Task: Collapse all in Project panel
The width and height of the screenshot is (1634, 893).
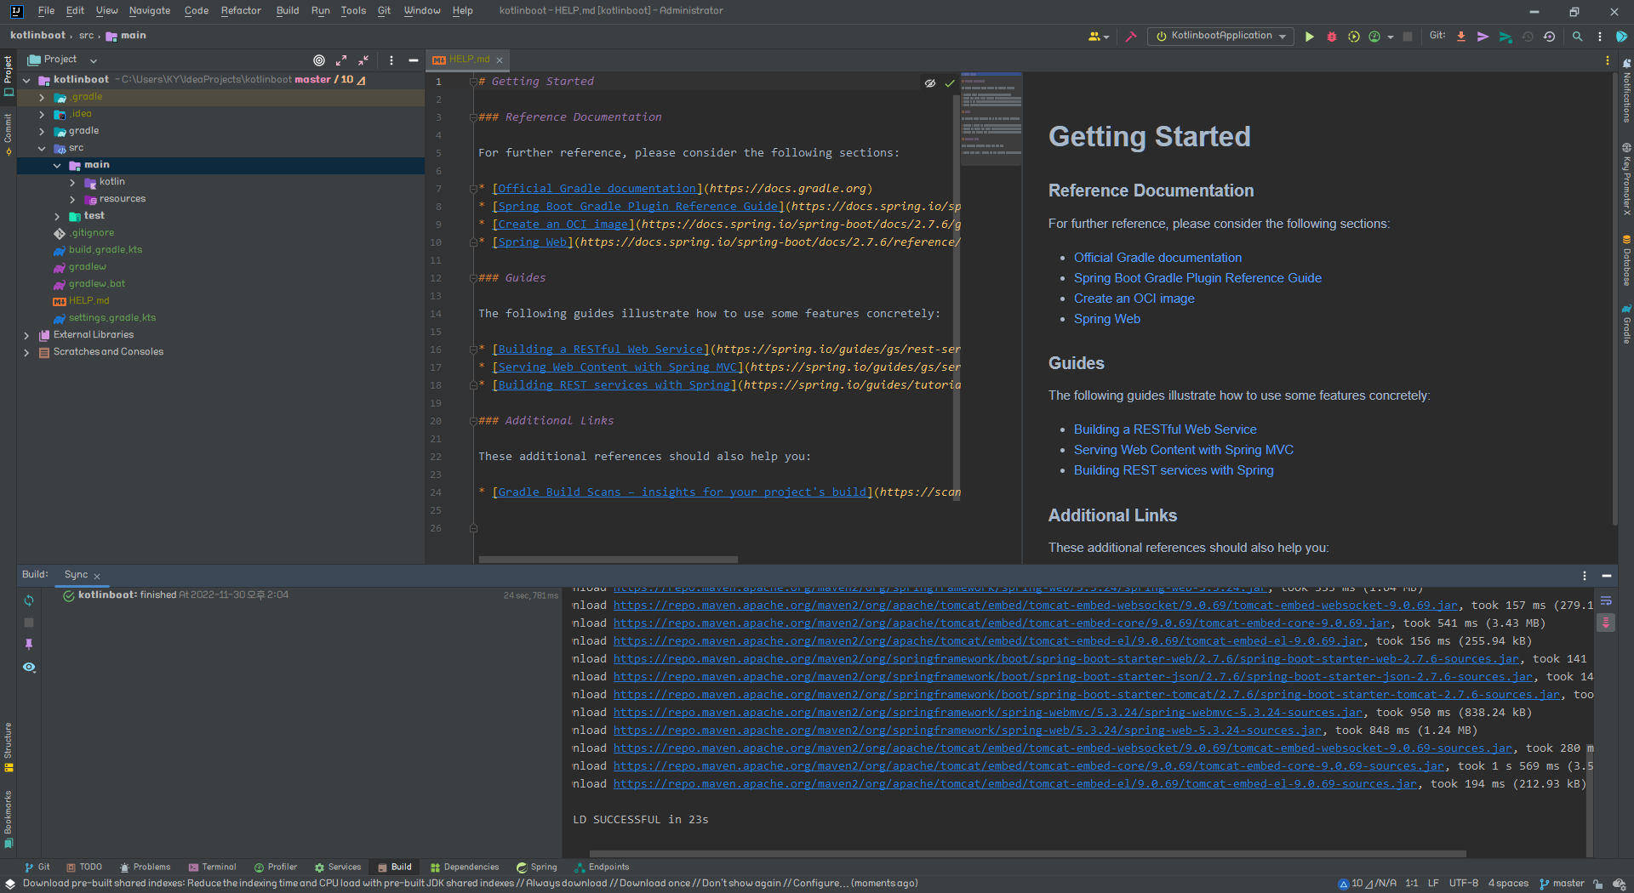Action: pyautogui.click(x=363, y=60)
